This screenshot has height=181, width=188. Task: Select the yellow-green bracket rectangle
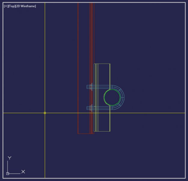(102, 97)
